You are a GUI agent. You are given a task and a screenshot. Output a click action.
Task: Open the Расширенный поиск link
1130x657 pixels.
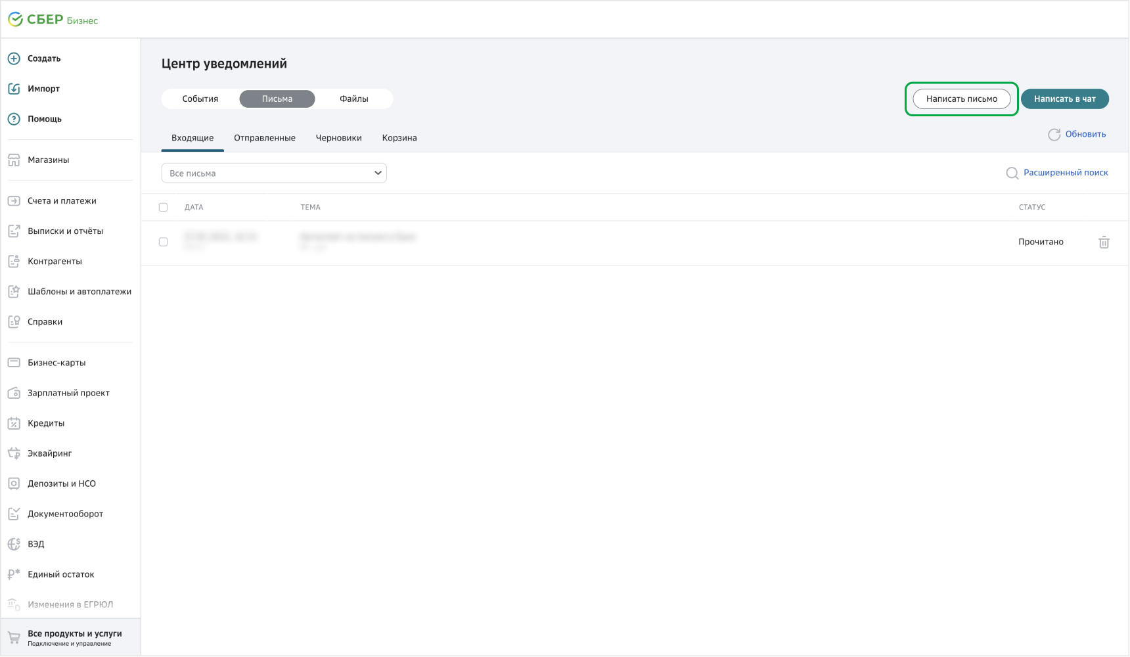(1066, 173)
